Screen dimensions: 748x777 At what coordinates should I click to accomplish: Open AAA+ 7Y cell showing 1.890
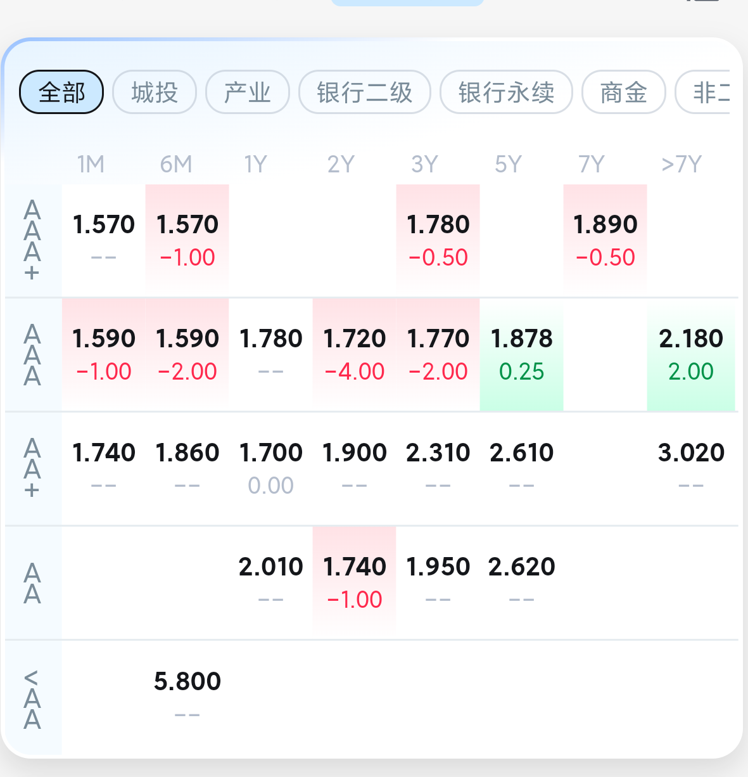605,240
